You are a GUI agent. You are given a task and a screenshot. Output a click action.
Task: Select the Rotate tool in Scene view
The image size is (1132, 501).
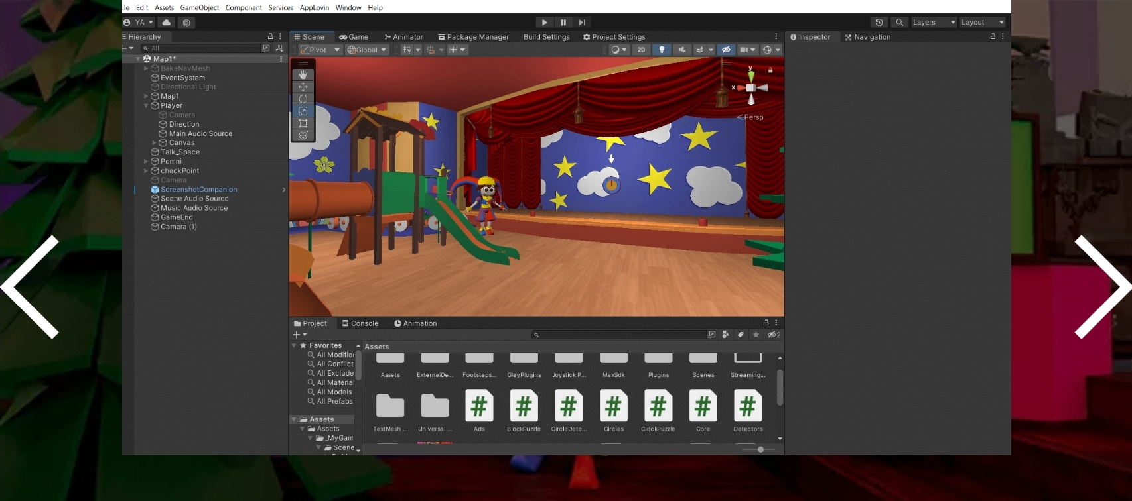(x=303, y=99)
